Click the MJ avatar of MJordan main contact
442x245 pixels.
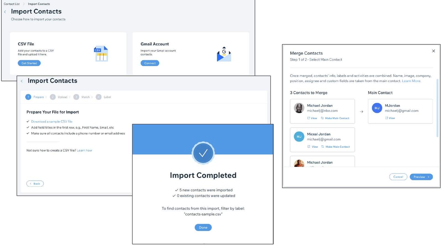(x=377, y=108)
